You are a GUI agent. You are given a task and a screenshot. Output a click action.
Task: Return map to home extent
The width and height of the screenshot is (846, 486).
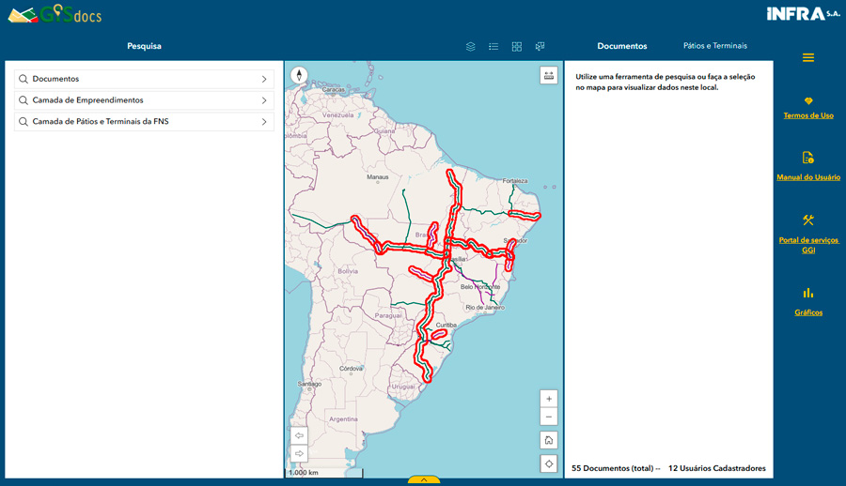(549, 440)
